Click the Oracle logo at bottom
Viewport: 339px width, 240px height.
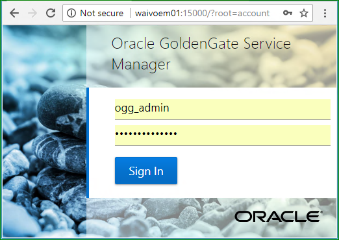coord(279,217)
